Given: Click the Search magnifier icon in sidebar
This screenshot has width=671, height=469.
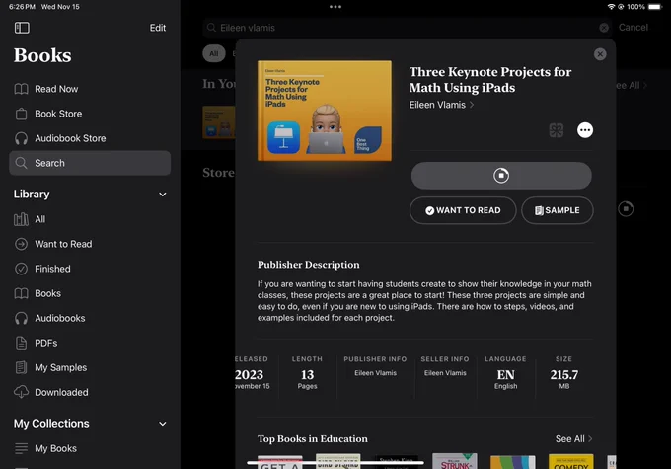Looking at the screenshot, I should [x=21, y=163].
